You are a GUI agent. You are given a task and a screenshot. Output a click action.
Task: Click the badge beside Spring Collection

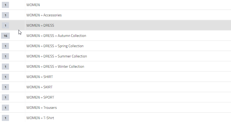tap(6, 46)
